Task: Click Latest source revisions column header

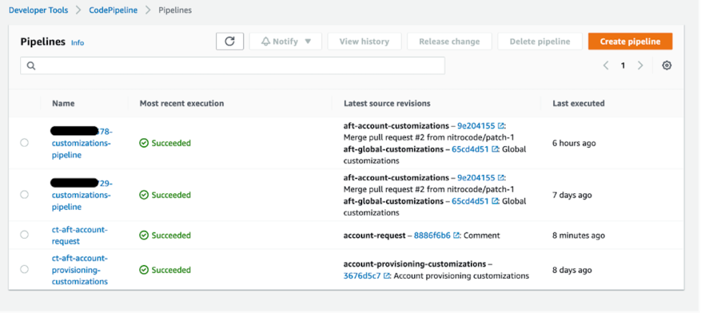Action: [387, 103]
